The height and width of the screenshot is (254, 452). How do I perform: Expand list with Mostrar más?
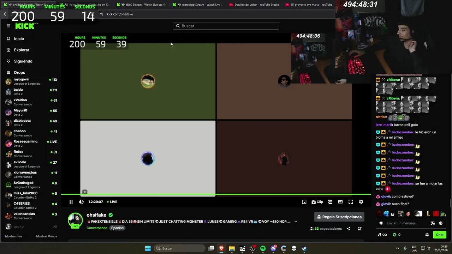[x=14, y=236]
